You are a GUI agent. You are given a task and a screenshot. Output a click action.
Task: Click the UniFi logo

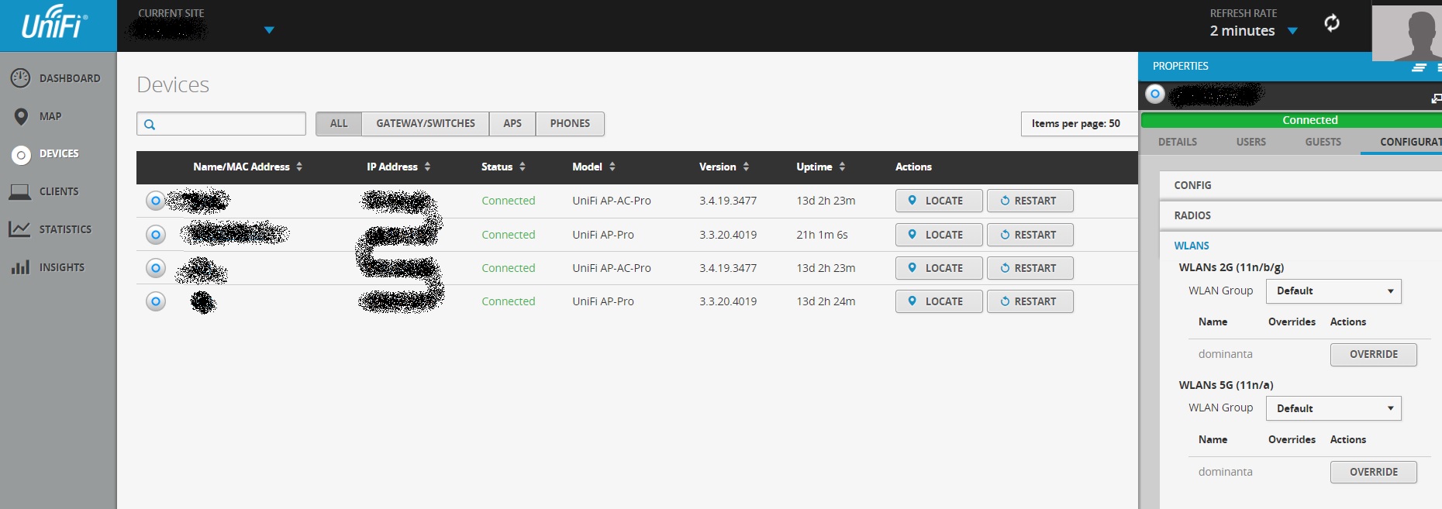(54, 23)
